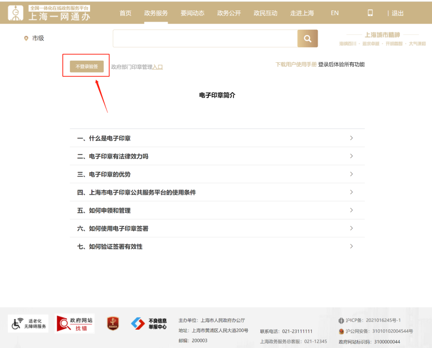Open the 政民互动 navigation item
Viewport: 432px width, 348px height.
[x=265, y=12]
